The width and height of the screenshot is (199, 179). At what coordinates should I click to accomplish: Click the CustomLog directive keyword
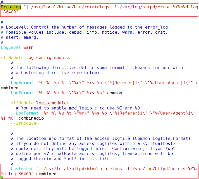tap(22, 169)
